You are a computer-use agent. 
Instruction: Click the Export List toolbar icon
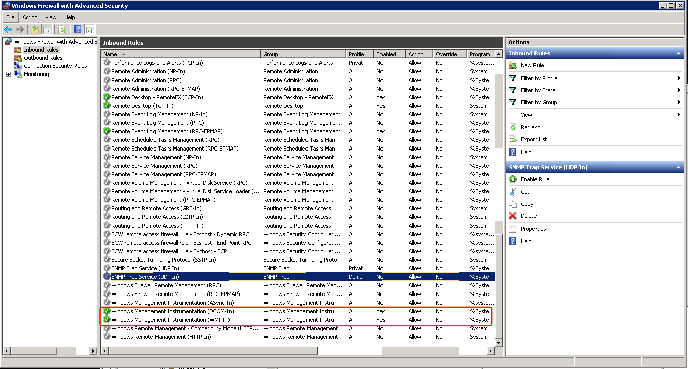[x=62, y=30]
